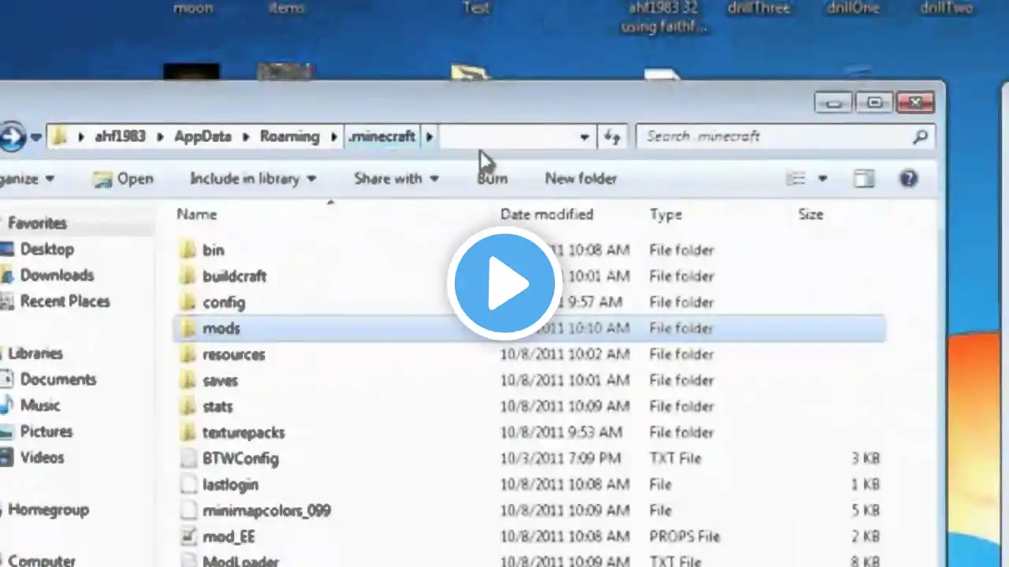Expand the arrow after the .minecraft breadcrumb

(430, 136)
